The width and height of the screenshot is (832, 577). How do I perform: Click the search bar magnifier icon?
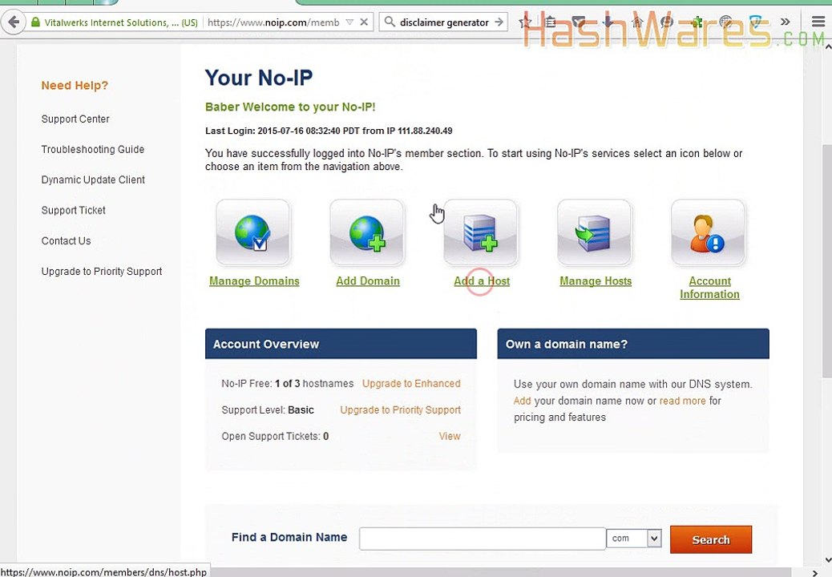[390, 22]
